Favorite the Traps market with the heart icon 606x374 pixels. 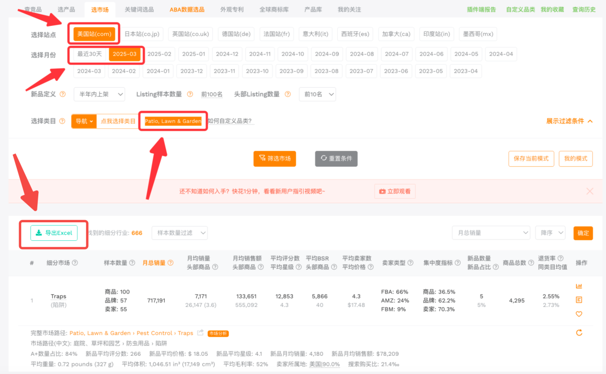click(x=579, y=313)
